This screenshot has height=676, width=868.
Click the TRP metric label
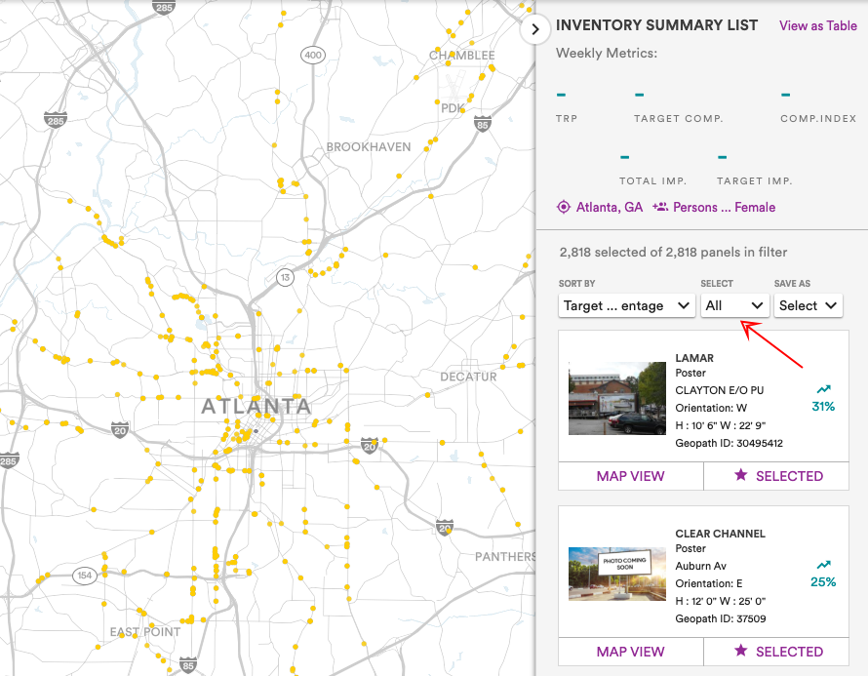pos(567,118)
